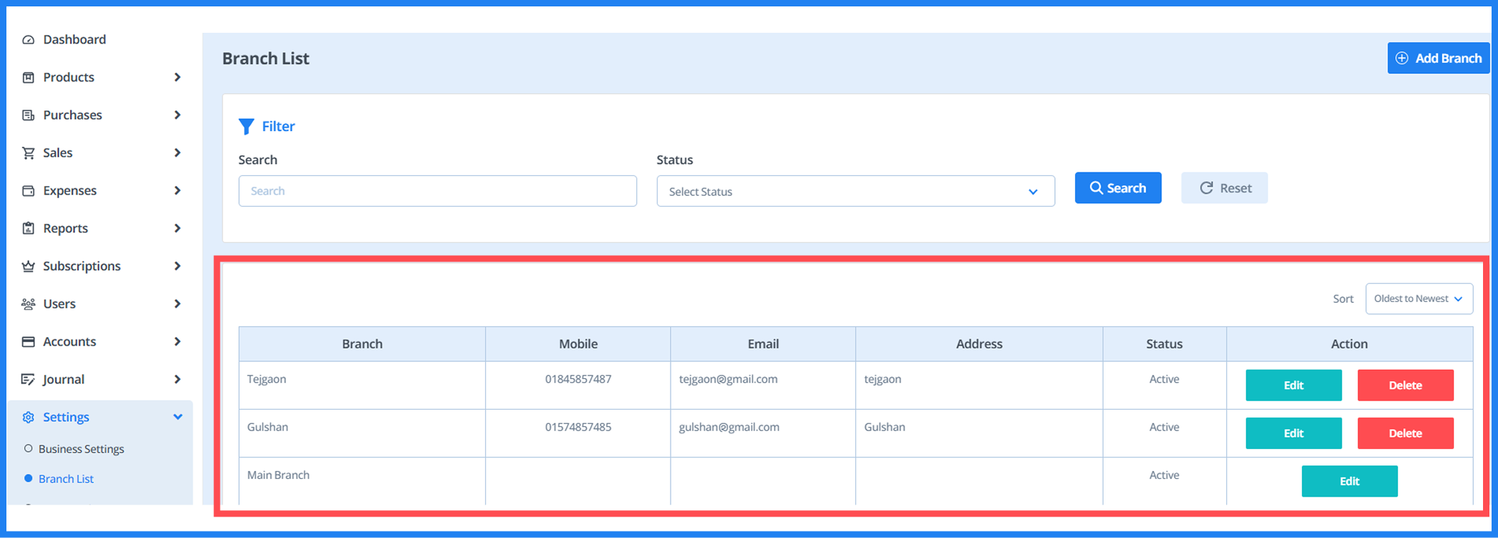1498x538 pixels.
Task: Open the Oldest to Newest sort dropdown
Action: click(x=1418, y=299)
